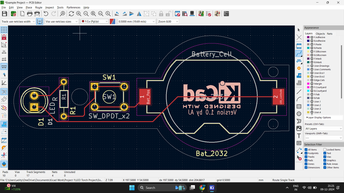Zoom to fit the whole board

[93, 13]
